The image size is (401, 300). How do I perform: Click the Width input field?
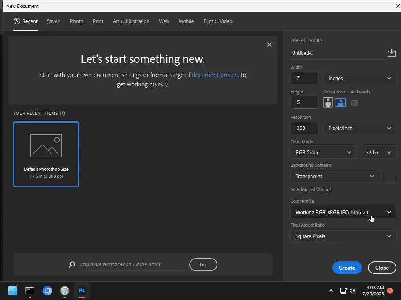pos(305,78)
